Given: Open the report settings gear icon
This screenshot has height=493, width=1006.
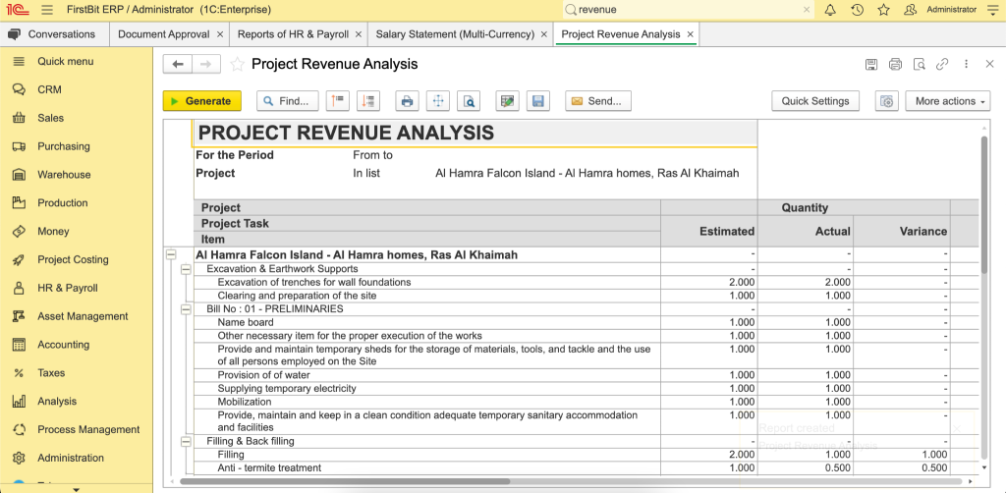Looking at the screenshot, I should 887,101.
